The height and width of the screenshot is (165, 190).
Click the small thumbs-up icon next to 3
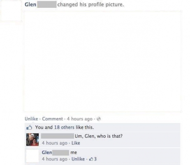click(x=91, y=159)
